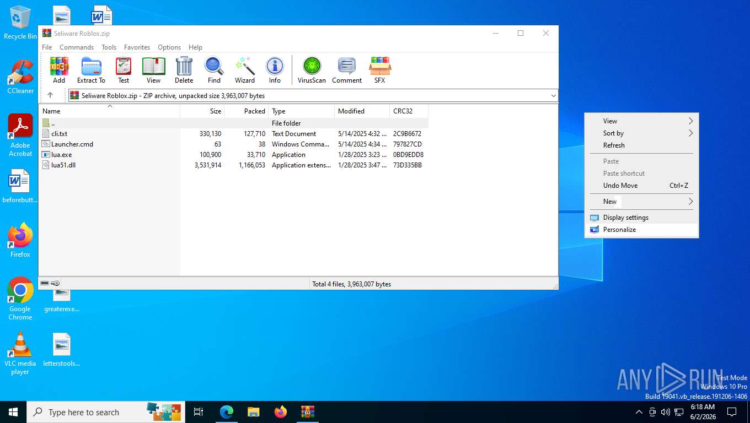Click the Extract To toolbar icon

(x=91, y=70)
